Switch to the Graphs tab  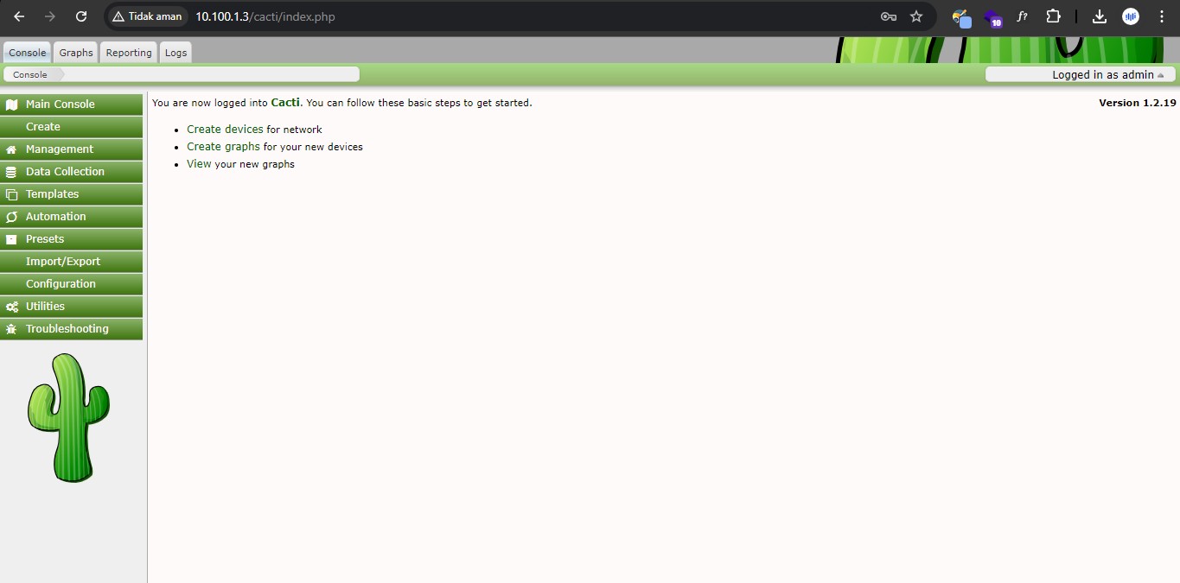click(x=76, y=53)
